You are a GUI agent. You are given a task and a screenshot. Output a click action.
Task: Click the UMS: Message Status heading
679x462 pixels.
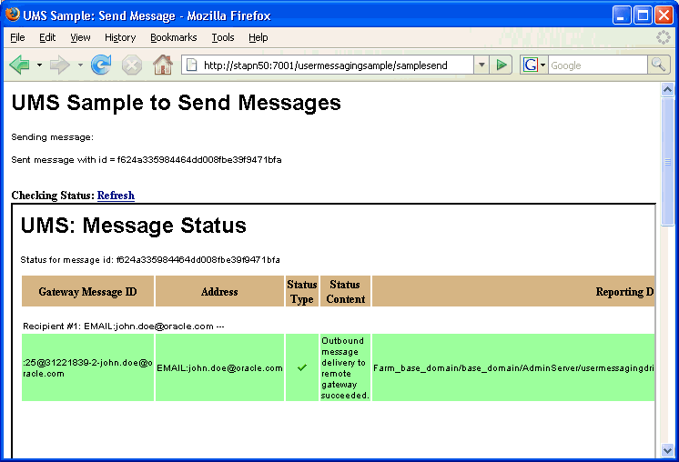[134, 226]
